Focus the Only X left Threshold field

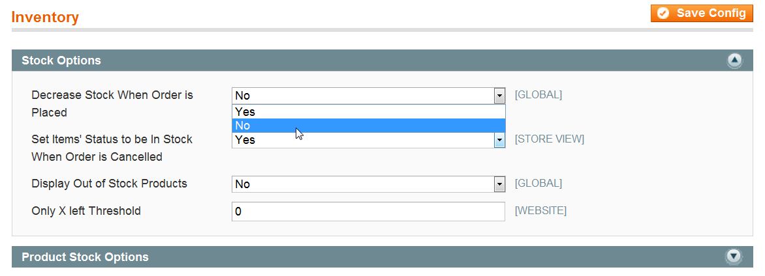pyautogui.click(x=368, y=212)
